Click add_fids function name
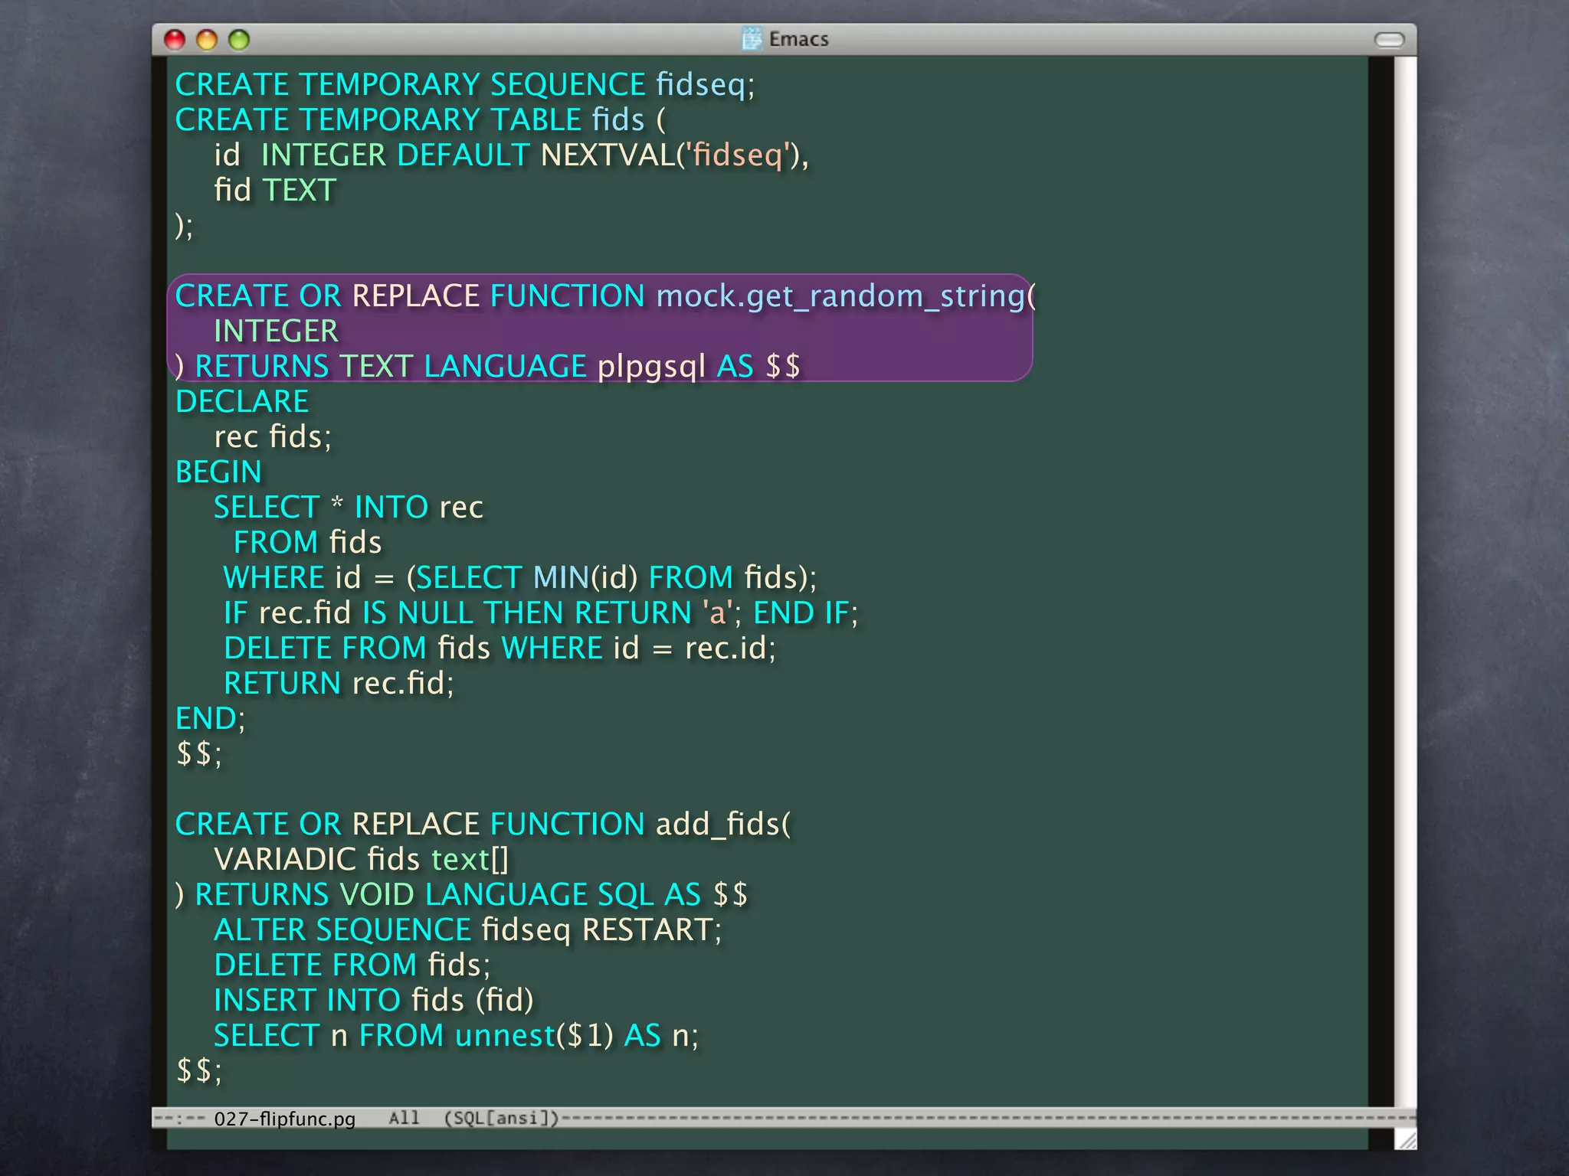The width and height of the screenshot is (1569, 1176). [717, 825]
